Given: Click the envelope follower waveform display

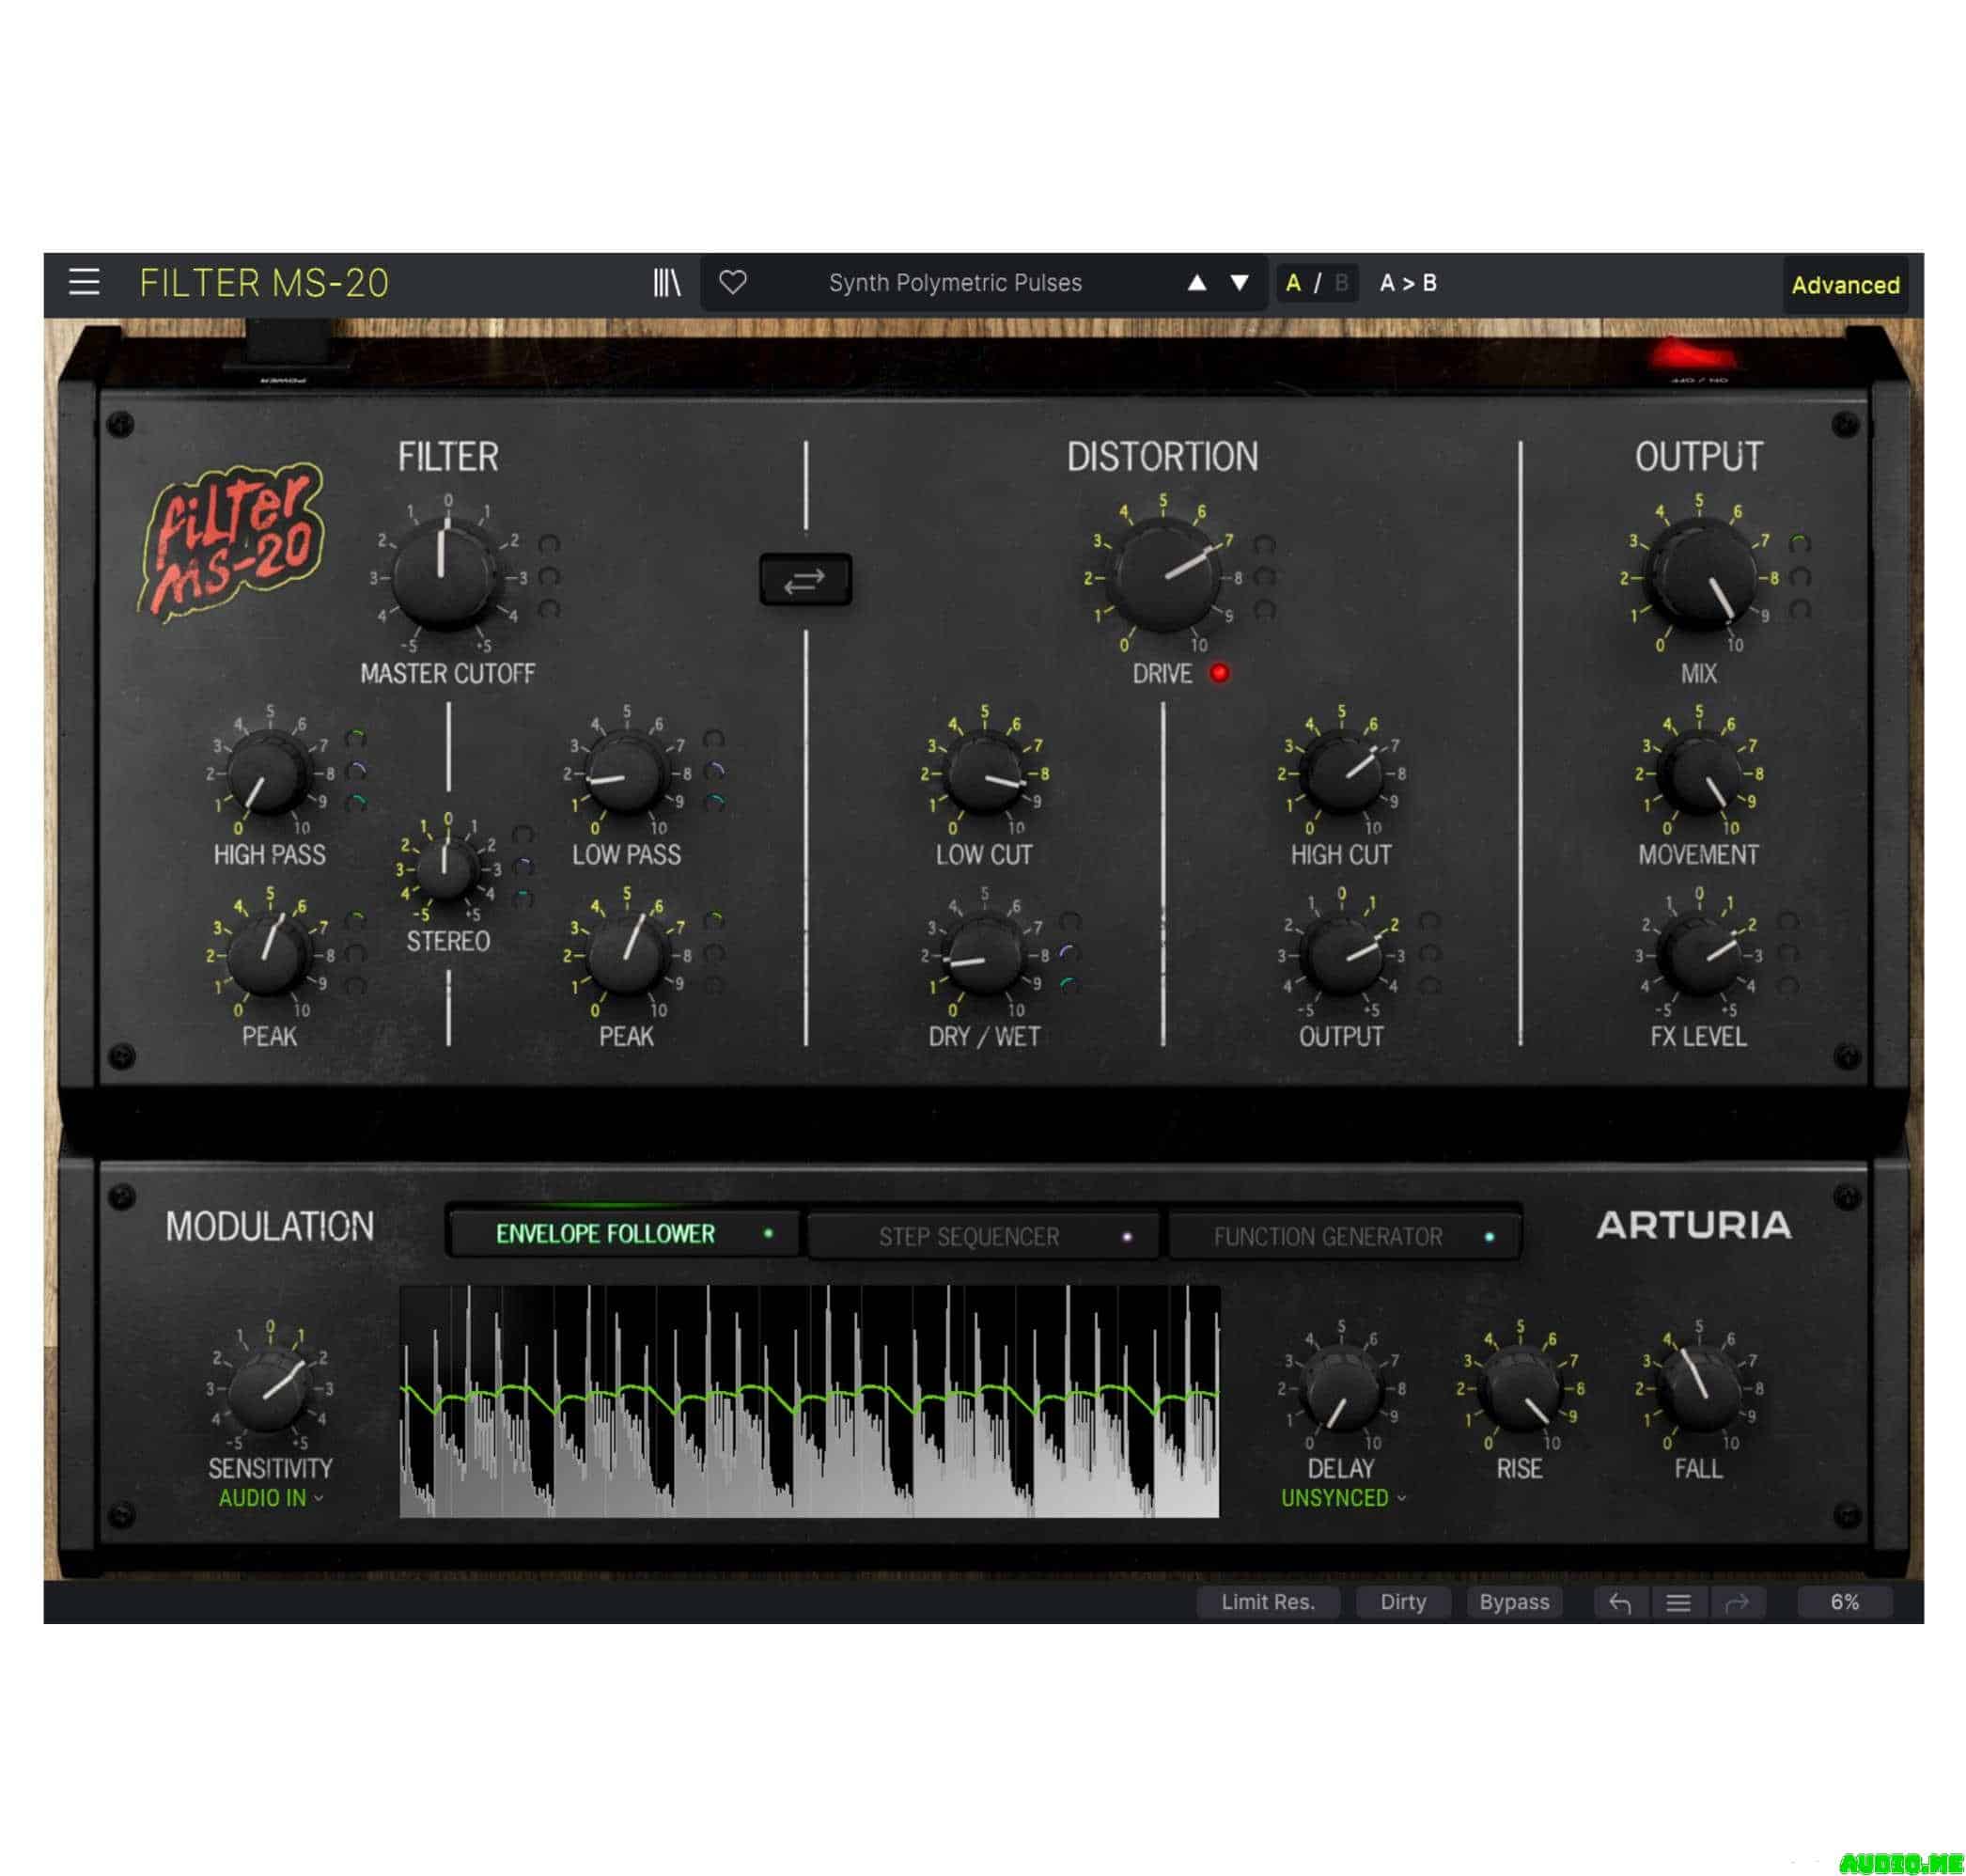Looking at the screenshot, I should pyautogui.click(x=809, y=1401).
